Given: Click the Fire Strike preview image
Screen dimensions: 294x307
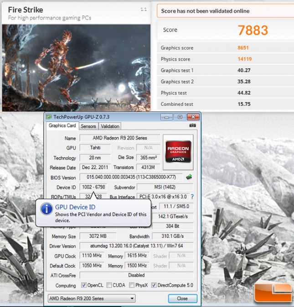Looking at the screenshot, I should [x=76, y=68].
